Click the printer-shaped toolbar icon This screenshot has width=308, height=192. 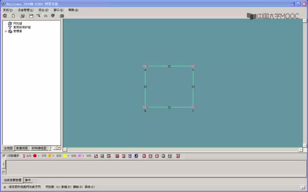pos(23,16)
